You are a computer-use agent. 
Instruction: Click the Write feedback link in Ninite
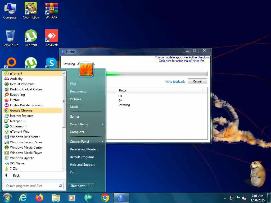coord(175,82)
